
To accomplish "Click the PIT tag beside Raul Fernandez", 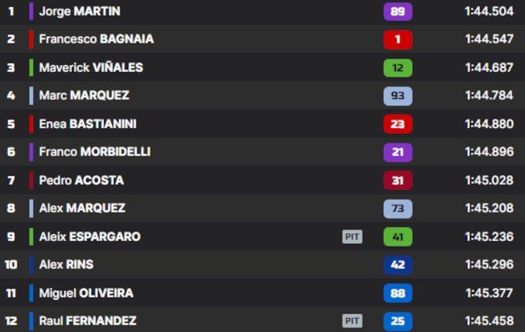I will click(x=352, y=321).
